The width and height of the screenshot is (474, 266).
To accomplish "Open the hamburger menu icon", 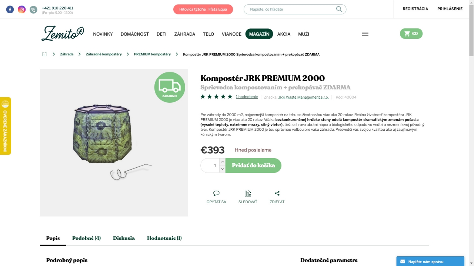I will pos(365,34).
